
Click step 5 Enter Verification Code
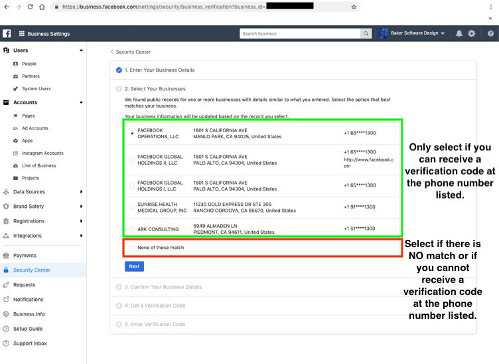[x=155, y=324]
